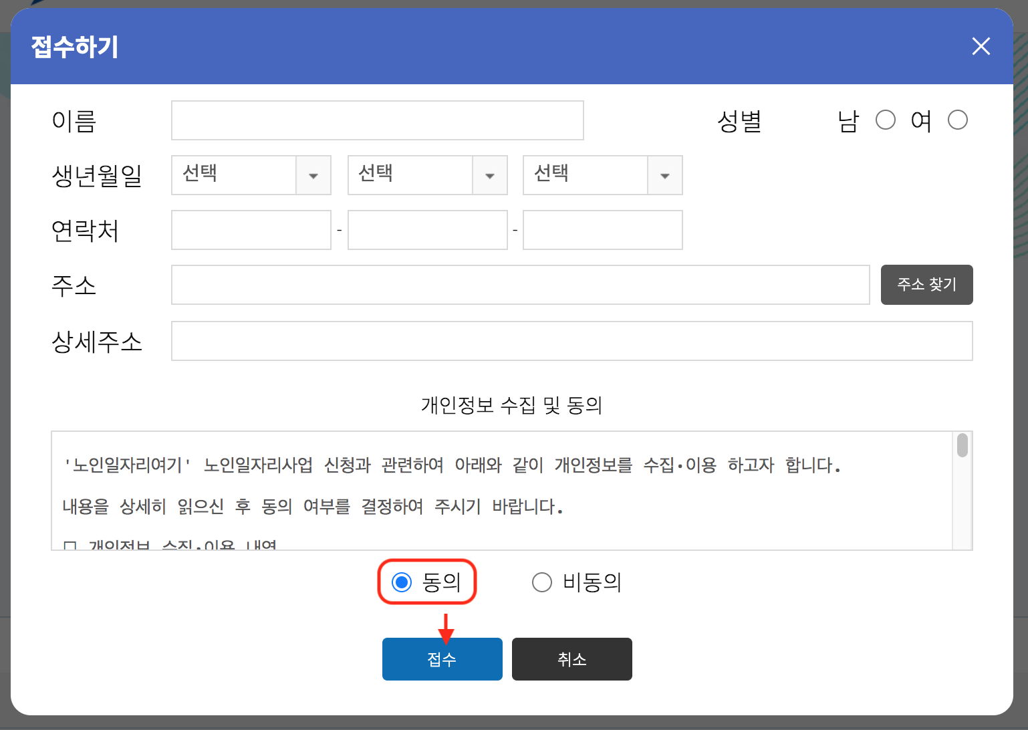Select the 여 gender radio button
1028x730 pixels.
click(957, 120)
